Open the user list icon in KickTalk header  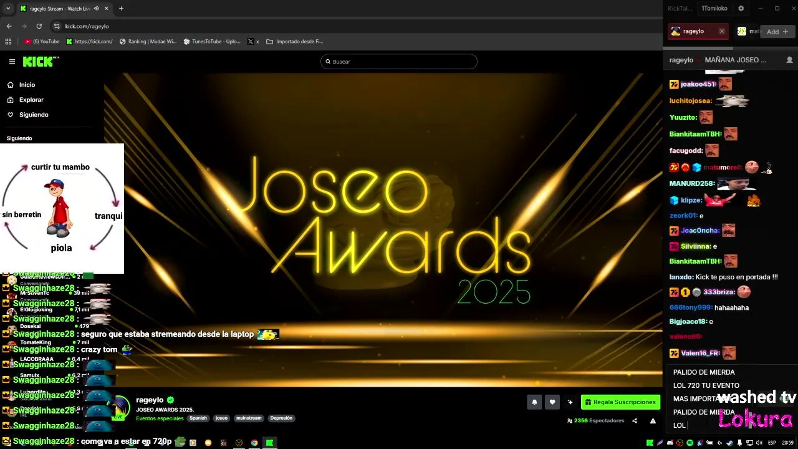click(789, 60)
